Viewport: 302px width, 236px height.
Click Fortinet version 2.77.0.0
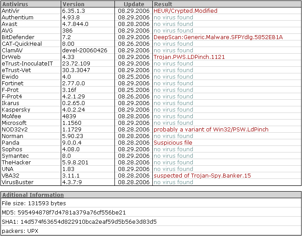tap(74, 84)
